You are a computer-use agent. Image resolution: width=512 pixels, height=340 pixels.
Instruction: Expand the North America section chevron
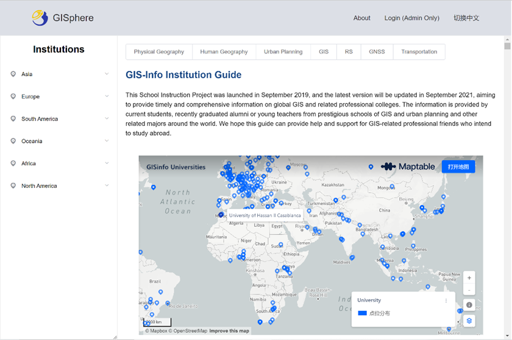(107, 186)
